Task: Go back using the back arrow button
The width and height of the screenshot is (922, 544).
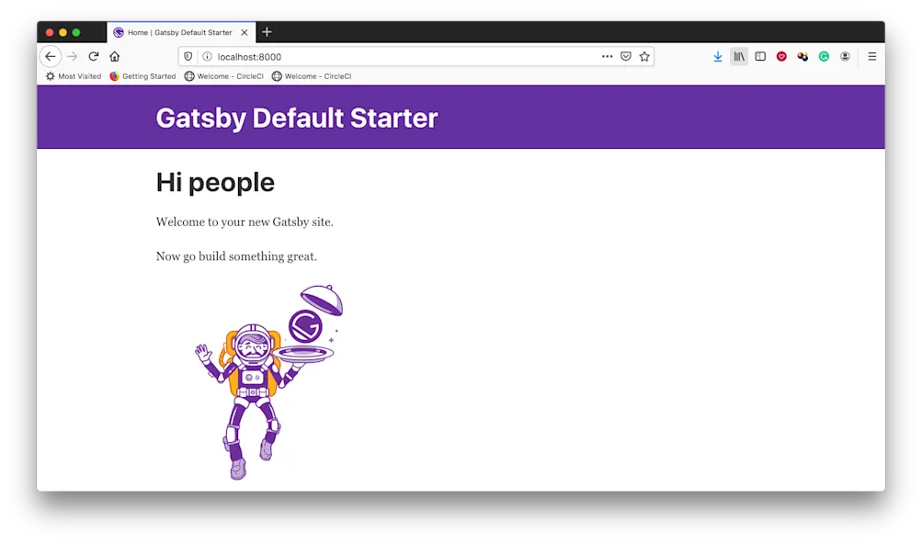Action: pyautogui.click(x=51, y=56)
